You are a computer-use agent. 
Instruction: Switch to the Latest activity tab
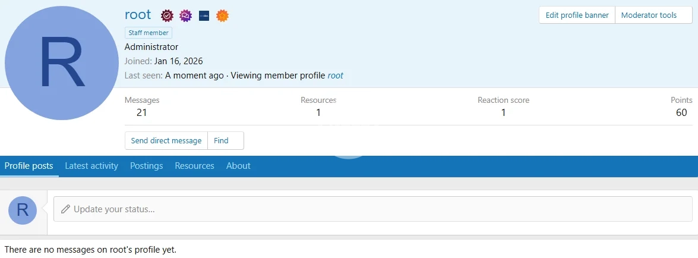(91, 166)
